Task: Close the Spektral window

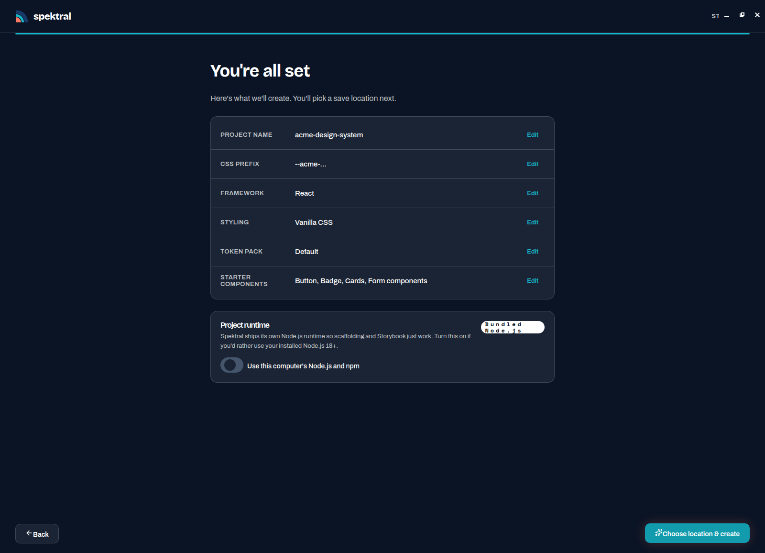Action: (x=757, y=15)
